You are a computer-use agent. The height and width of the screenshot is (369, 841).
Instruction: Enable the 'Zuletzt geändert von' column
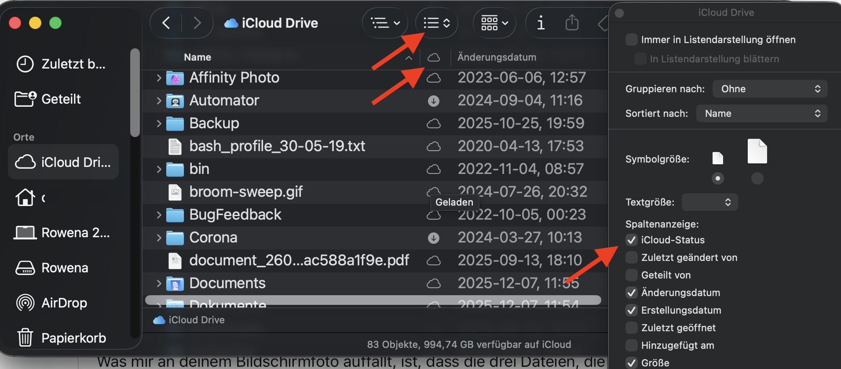[x=632, y=257]
